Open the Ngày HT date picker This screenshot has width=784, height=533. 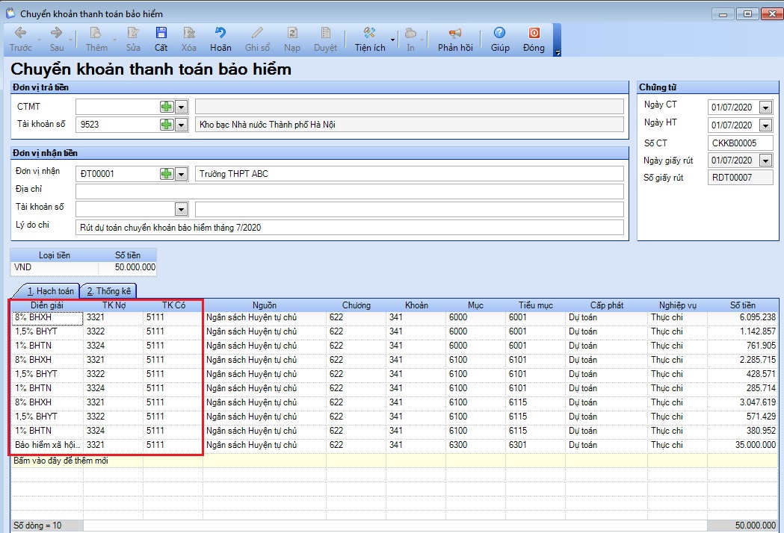coord(765,125)
